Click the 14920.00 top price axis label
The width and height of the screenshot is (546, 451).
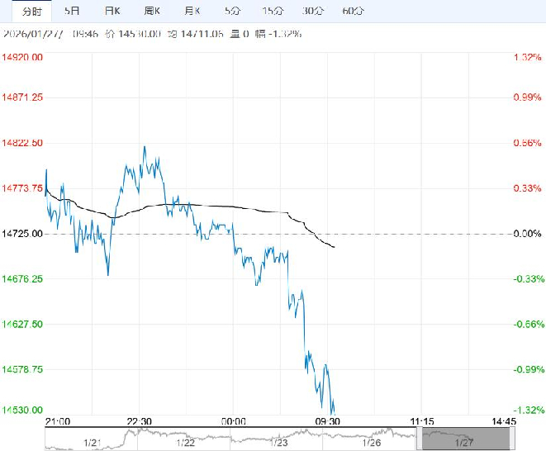click(25, 57)
